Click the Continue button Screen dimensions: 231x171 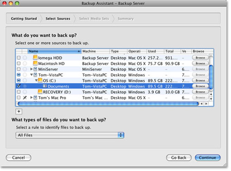click(207, 158)
